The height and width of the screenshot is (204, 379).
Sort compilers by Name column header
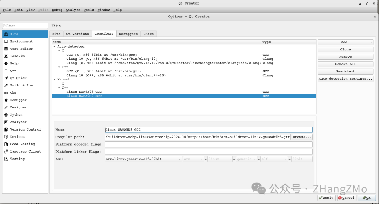point(157,42)
